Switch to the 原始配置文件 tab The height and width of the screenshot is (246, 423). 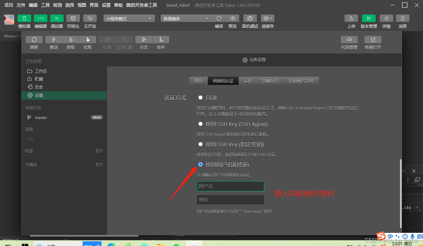tap(302, 81)
